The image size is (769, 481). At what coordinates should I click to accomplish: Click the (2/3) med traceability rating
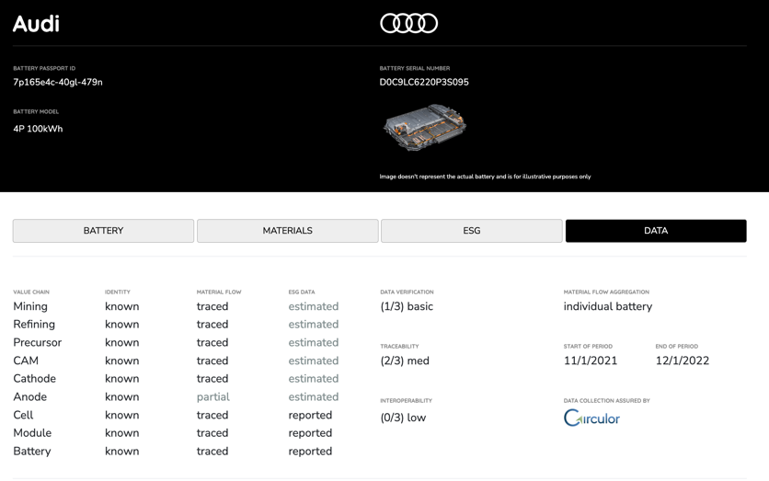[x=405, y=361]
